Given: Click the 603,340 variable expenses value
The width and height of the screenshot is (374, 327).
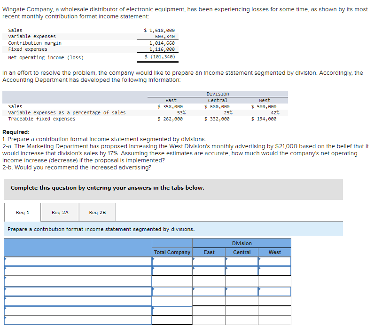Looking at the screenshot, I should coord(165,37).
